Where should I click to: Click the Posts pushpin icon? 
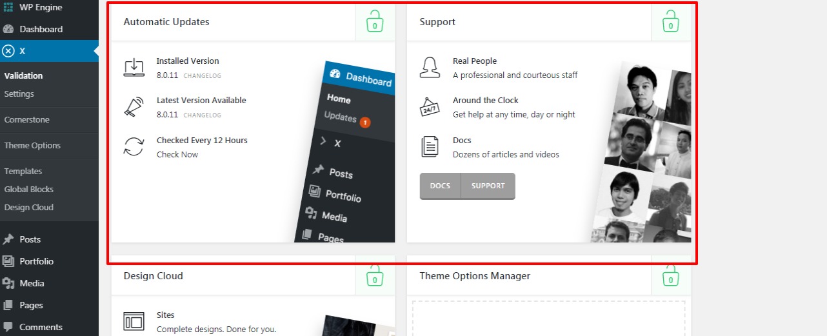click(x=8, y=239)
